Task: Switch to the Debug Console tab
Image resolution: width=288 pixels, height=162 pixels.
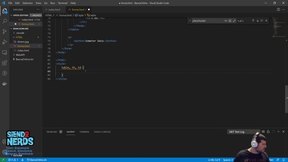Action: coord(102,132)
